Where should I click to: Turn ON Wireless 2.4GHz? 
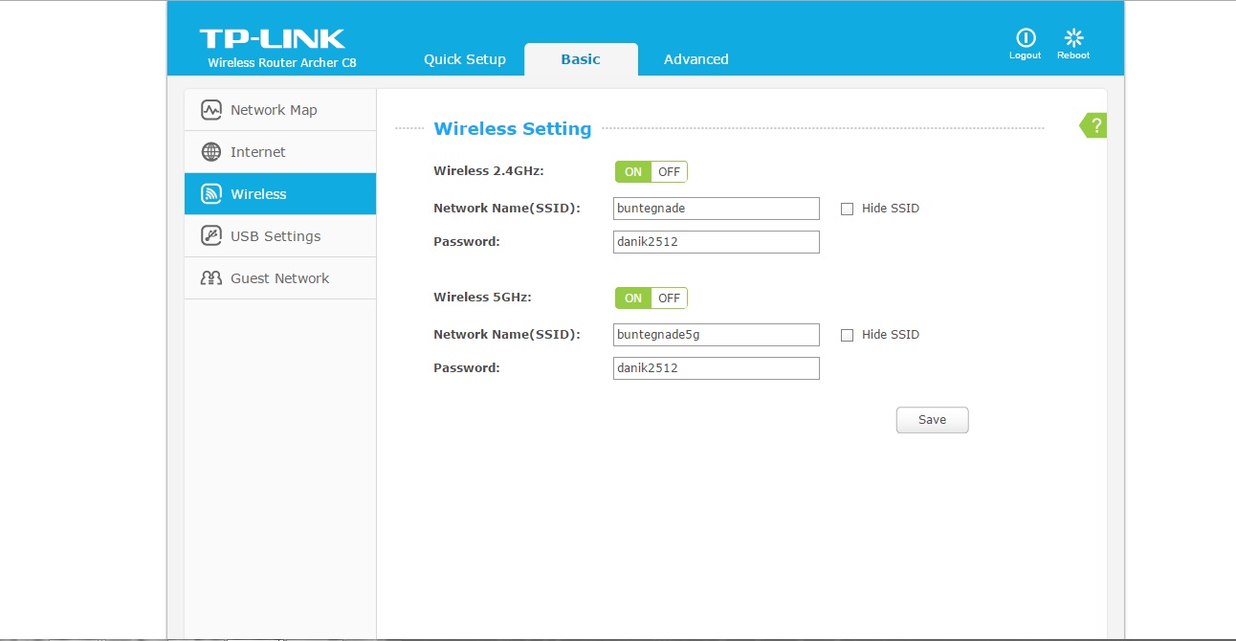pos(633,172)
